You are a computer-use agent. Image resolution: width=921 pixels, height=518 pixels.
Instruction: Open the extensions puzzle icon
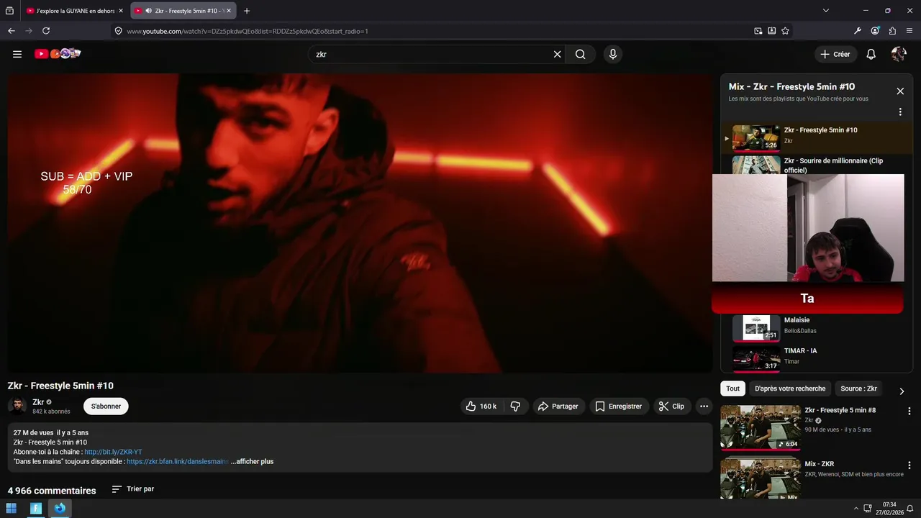coord(892,31)
